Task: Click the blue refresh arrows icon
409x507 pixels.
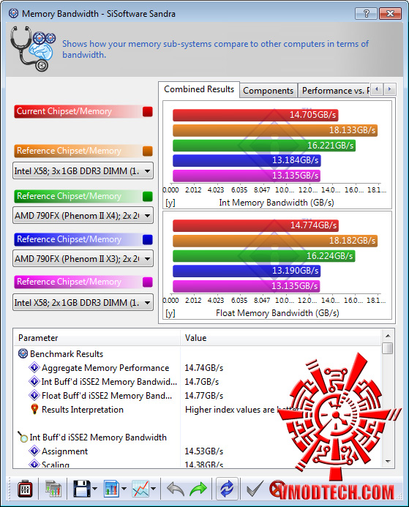Action: (x=227, y=489)
